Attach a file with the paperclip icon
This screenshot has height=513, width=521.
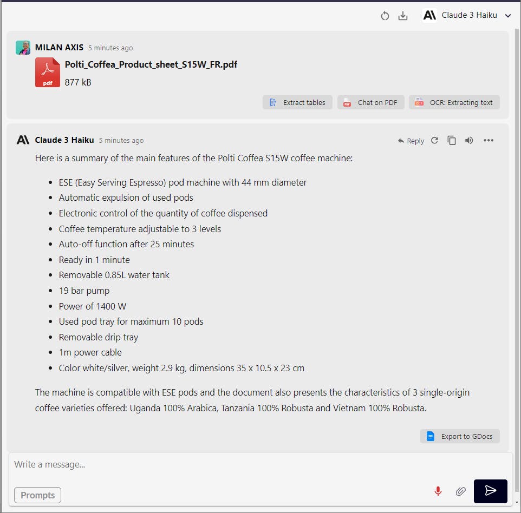click(x=460, y=491)
